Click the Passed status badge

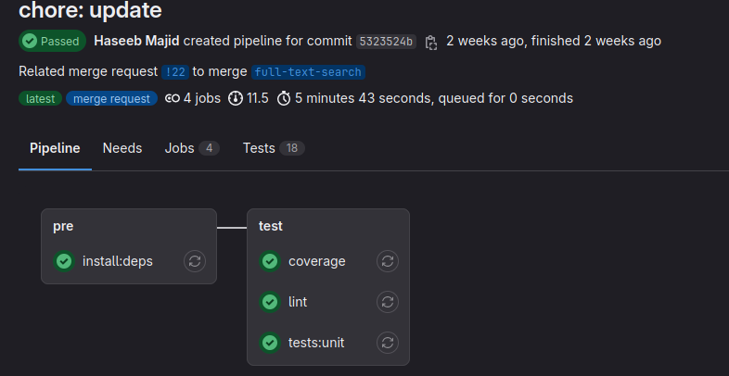click(52, 42)
